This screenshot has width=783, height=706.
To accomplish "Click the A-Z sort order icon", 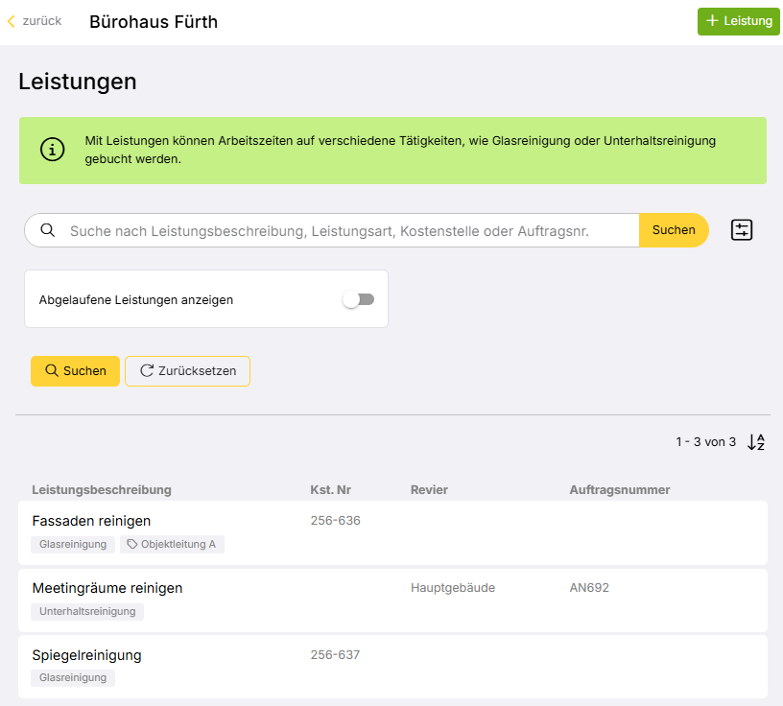I will point(756,442).
